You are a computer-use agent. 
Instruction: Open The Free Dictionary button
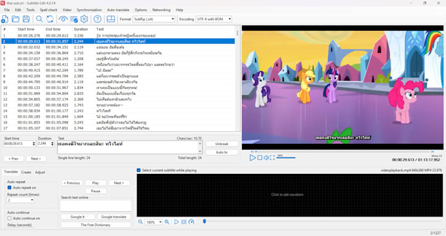pos(96,225)
